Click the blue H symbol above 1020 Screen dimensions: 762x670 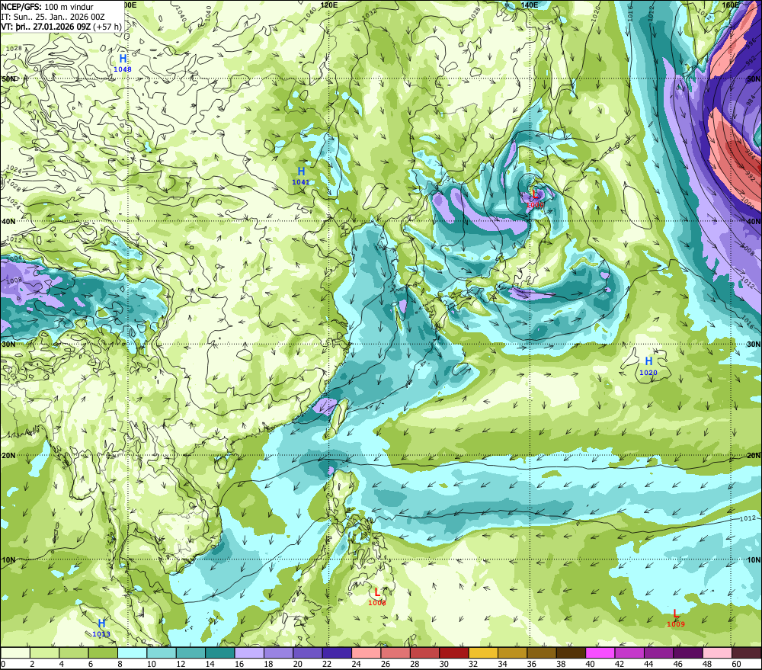click(648, 361)
